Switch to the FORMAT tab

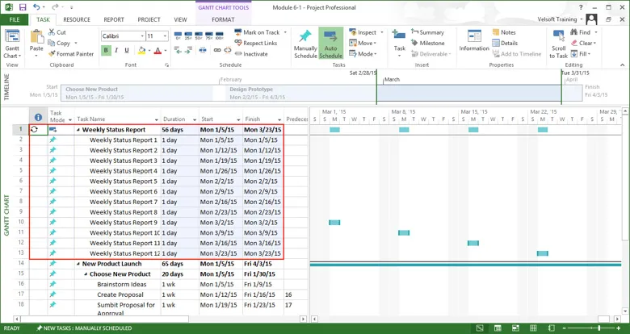tap(223, 19)
